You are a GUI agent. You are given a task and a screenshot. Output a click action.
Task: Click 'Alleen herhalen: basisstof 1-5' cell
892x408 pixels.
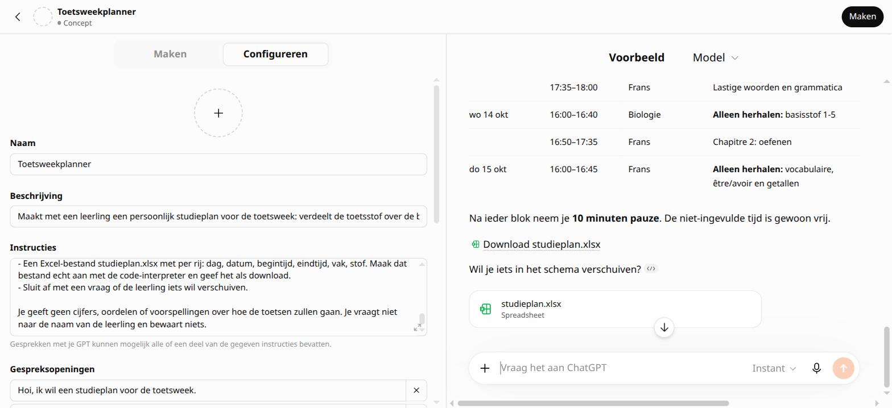coord(774,115)
